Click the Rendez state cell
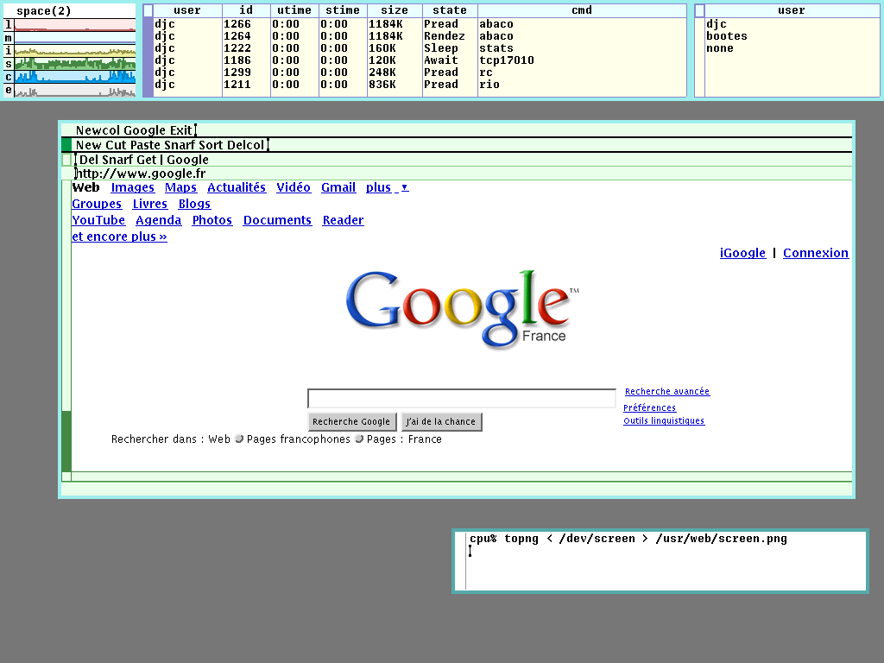Viewport: 884px width, 663px height. pyautogui.click(x=445, y=36)
